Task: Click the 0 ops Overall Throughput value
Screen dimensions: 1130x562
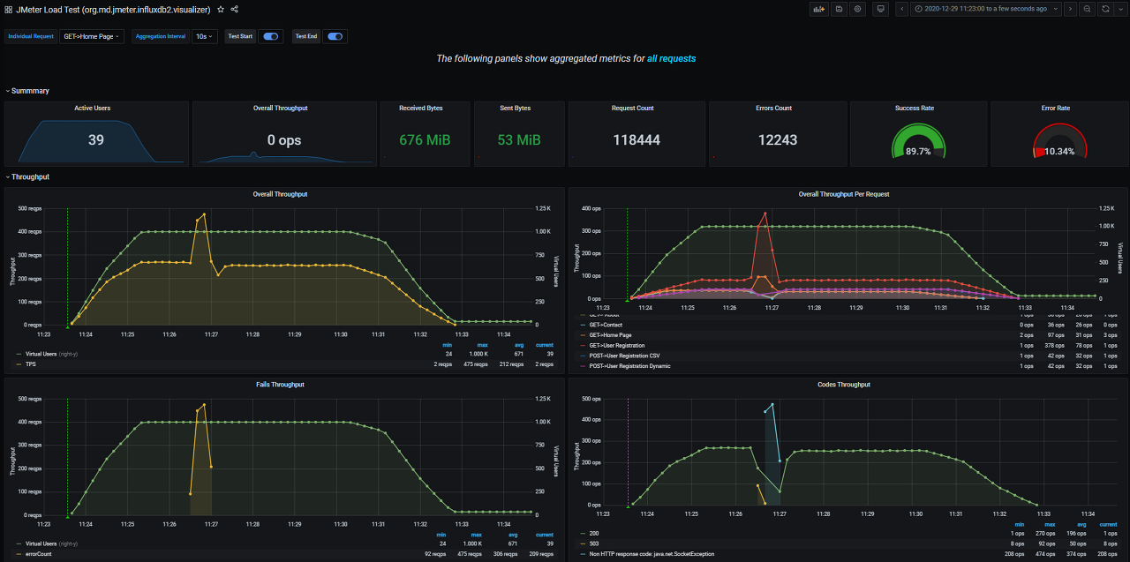Action: 284,140
